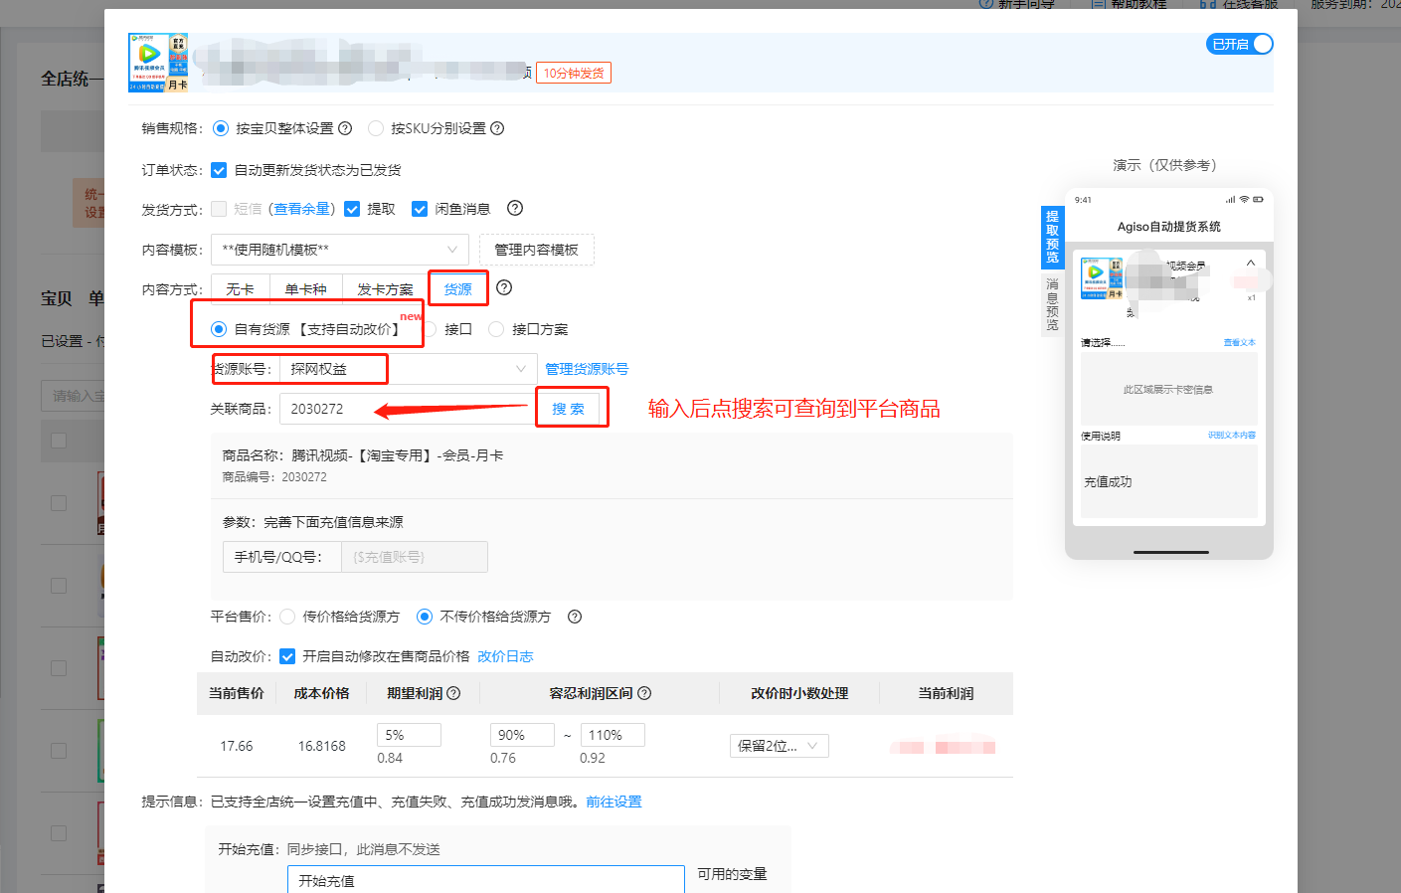The image size is (1401, 893).
Task: Click product thumbnail in phone preview
Action: coord(1102,278)
